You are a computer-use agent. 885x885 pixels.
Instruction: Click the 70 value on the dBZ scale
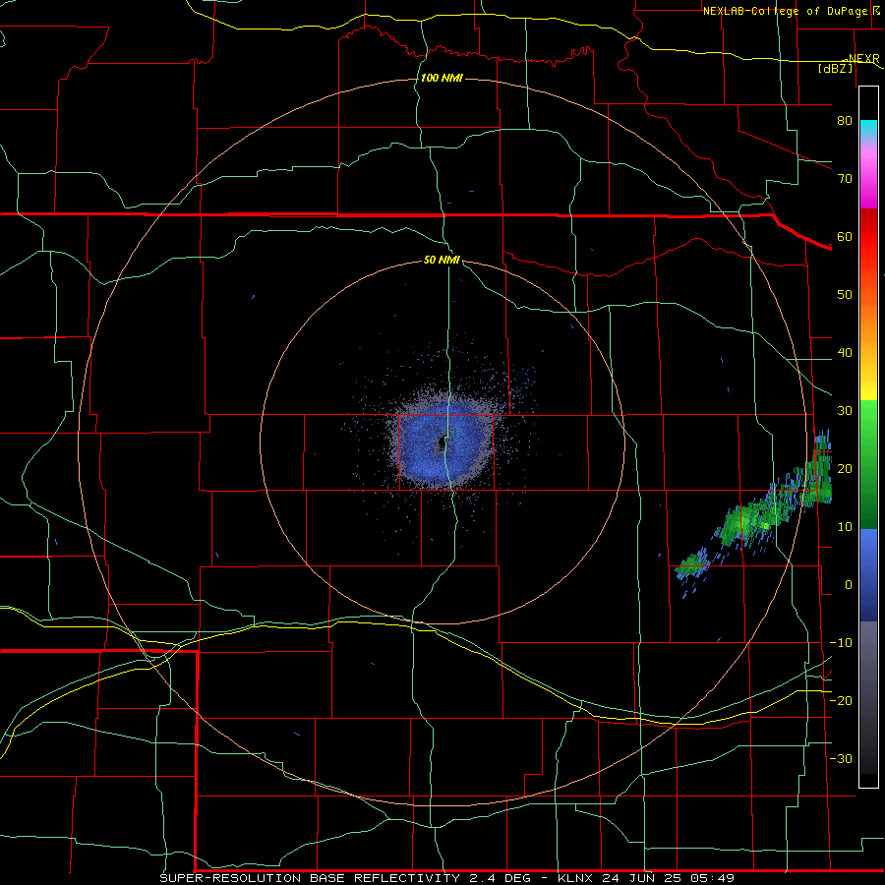[x=845, y=178]
